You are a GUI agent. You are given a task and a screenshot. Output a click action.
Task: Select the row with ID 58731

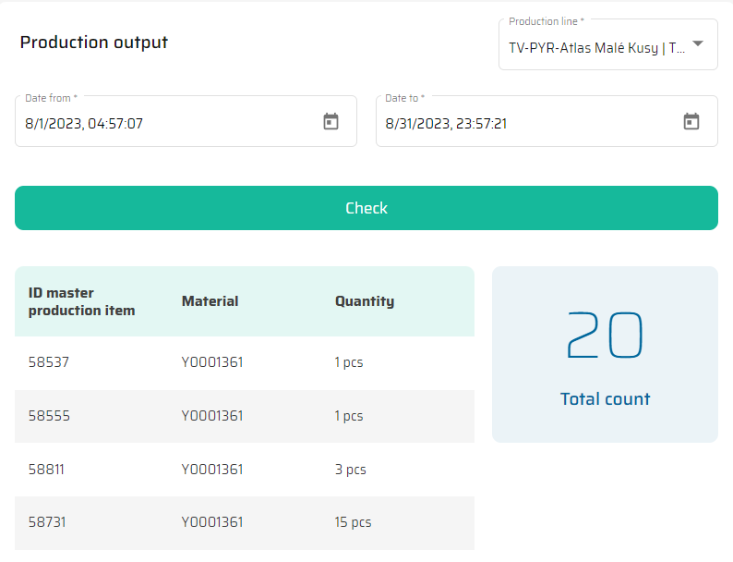click(x=47, y=522)
